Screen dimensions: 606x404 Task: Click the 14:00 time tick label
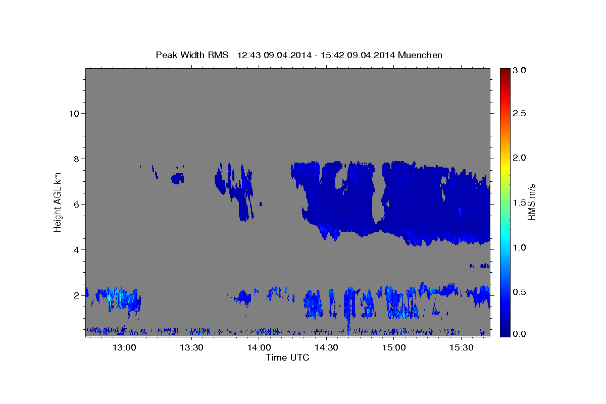click(x=259, y=348)
